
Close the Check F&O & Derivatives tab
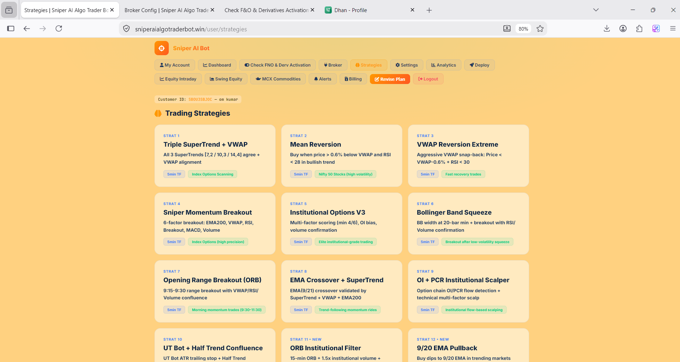(312, 10)
